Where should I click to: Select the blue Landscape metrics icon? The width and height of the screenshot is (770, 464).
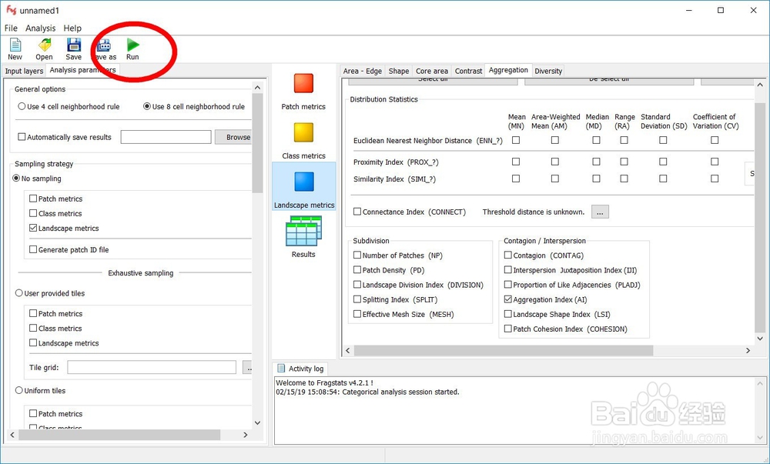click(x=304, y=182)
